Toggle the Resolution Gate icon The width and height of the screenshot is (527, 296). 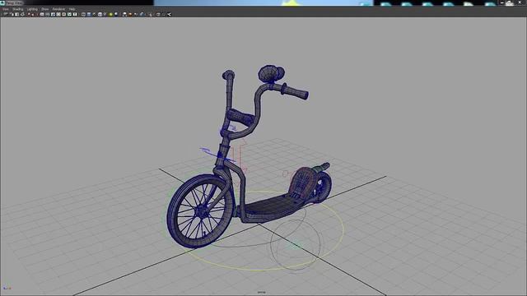(x=53, y=15)
